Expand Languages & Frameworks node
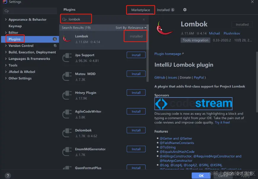258x179 pixels. (6, 58)
